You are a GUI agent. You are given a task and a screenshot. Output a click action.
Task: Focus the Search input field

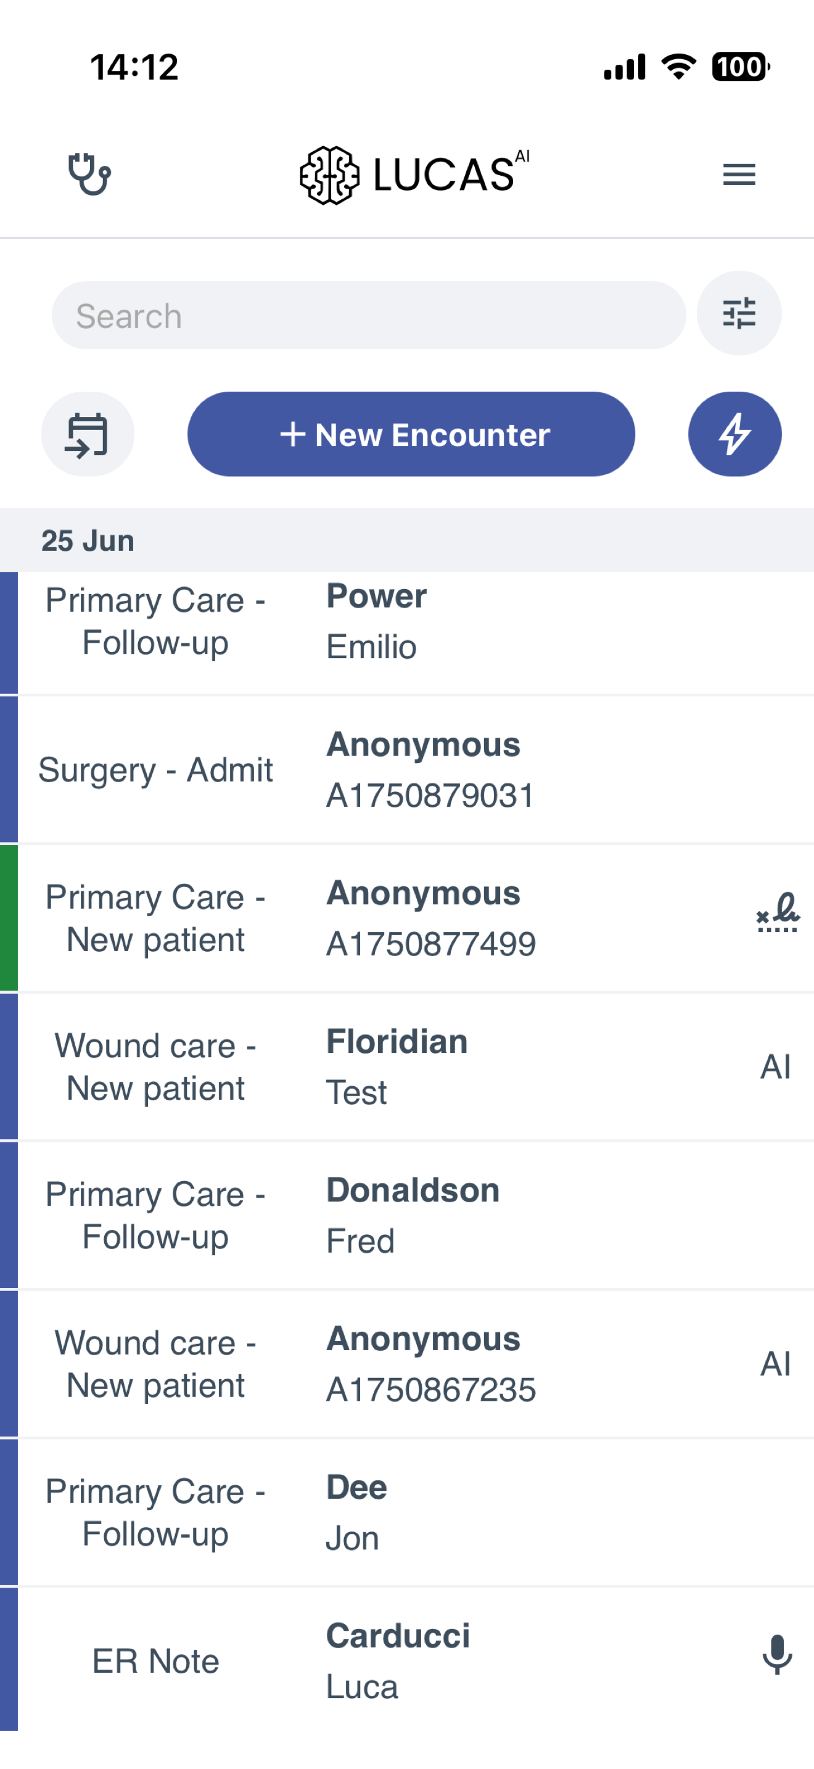[369, 315]
